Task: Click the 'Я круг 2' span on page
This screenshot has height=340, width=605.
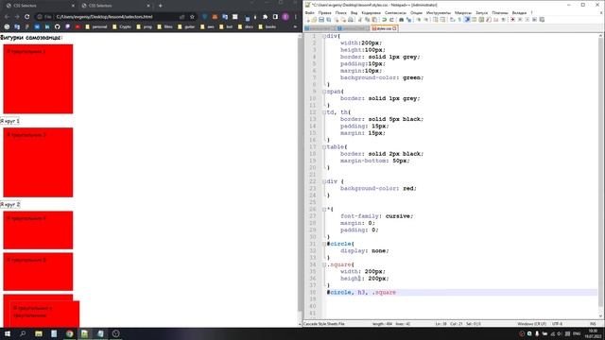Action: click(10, 205)
